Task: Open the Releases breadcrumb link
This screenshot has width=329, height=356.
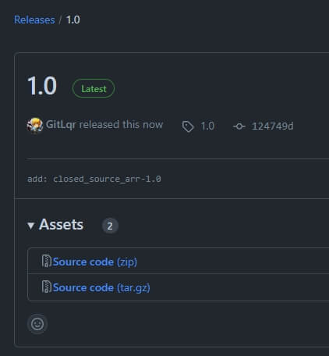Action: tap(34, 20)
